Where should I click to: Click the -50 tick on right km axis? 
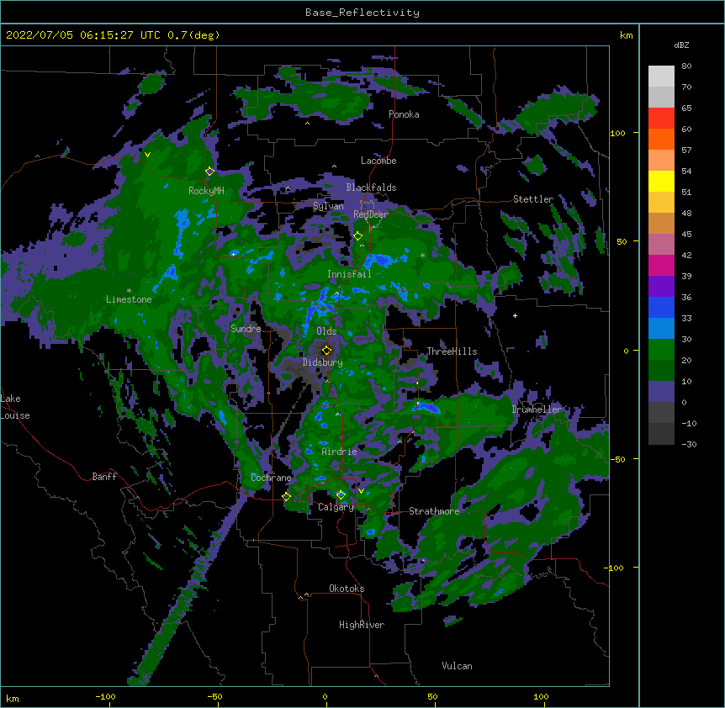coord(617,459)
